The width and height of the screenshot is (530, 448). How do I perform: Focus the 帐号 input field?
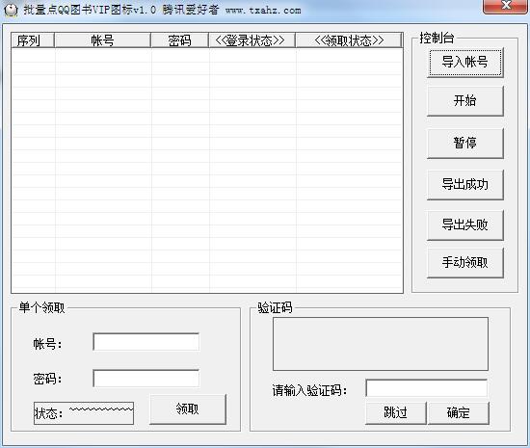click(146, 342)
